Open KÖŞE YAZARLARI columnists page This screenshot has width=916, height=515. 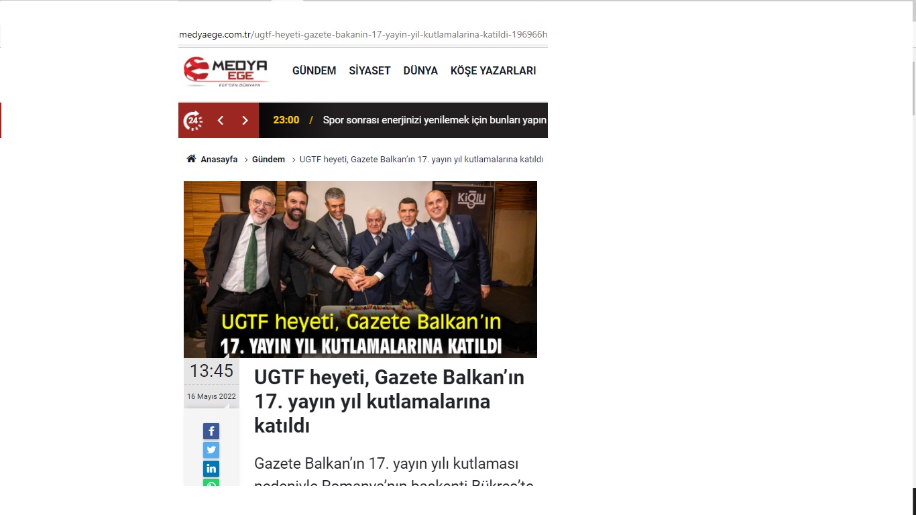pyautogui.click(x=493, y=71)
